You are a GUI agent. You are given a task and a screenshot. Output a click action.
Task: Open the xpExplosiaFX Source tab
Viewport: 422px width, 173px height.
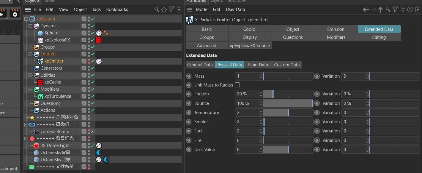pos(250,46)
